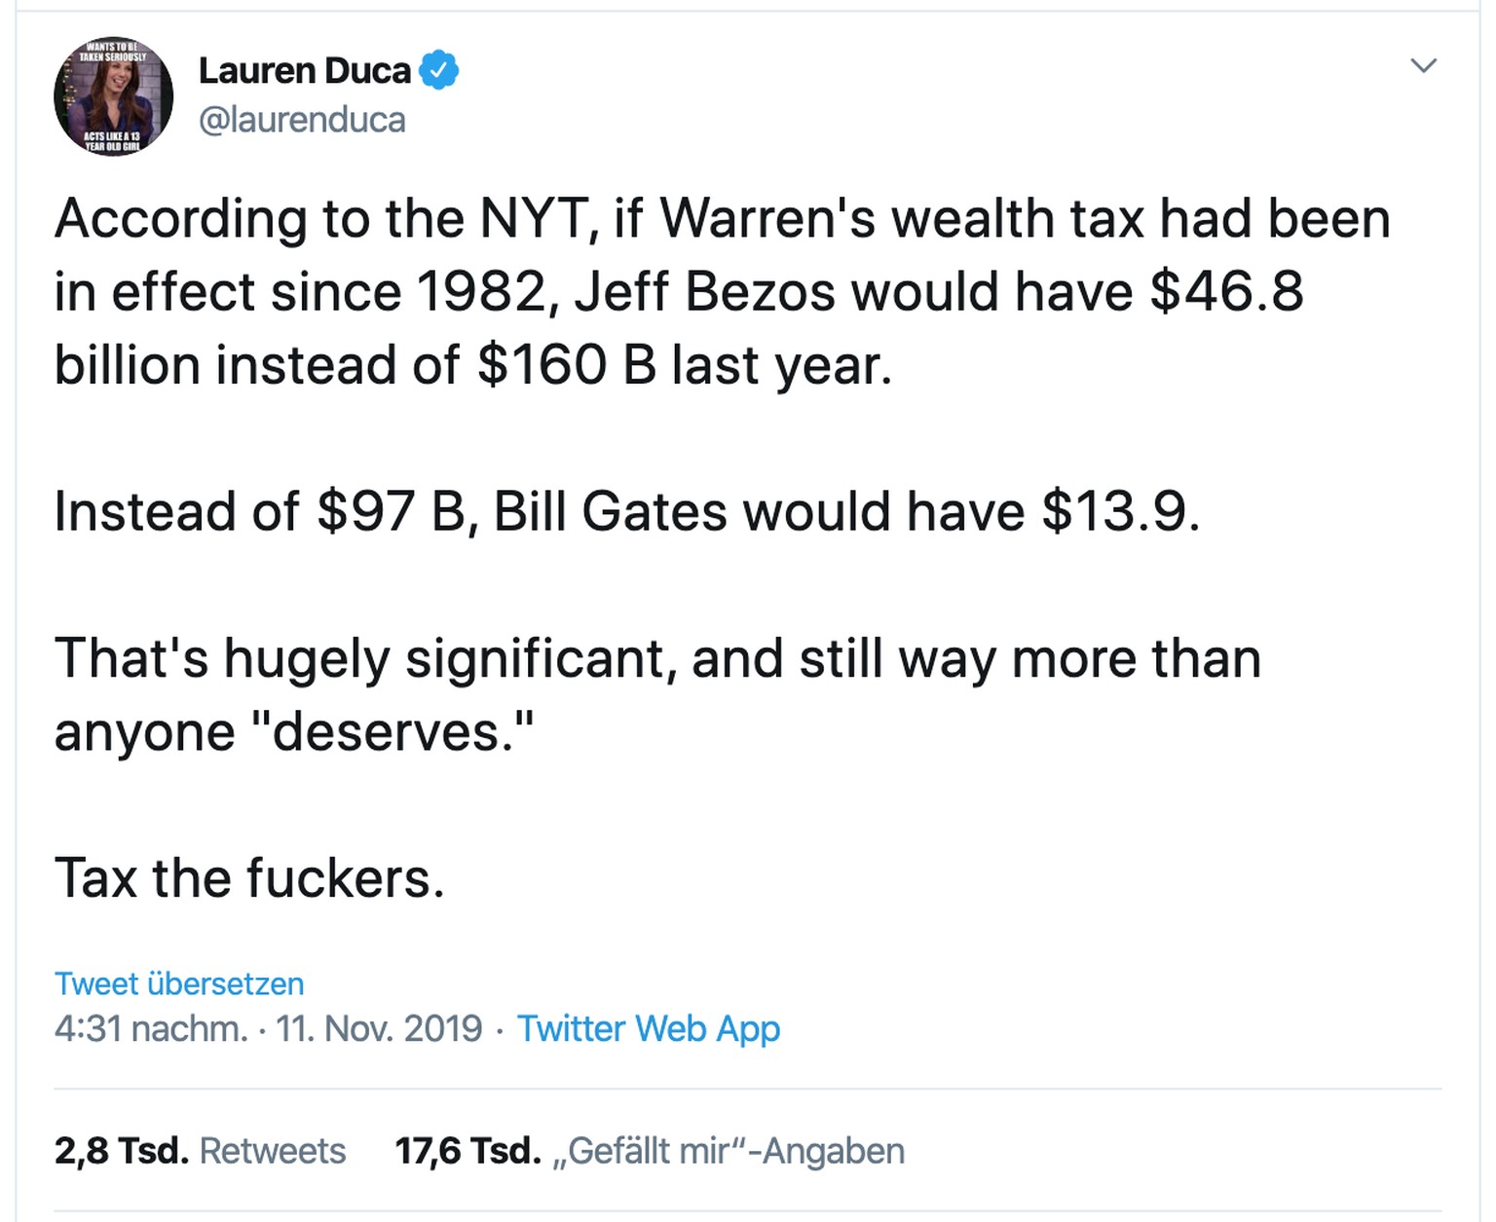This screenshot has height=1222, width=1496.
Task: Click the 'Jeff Bezos' name in the tweet
Action: pos(704,291)
